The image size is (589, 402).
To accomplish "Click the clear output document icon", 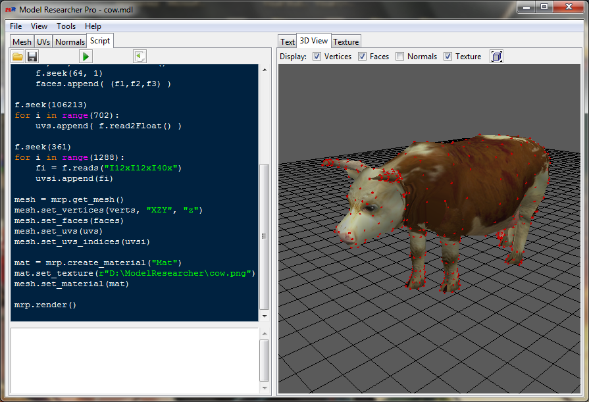I will (140, 57).
